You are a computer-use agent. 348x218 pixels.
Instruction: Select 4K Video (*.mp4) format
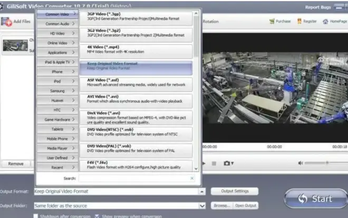136,49
